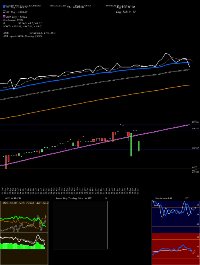This screenshot has height=265, width=200.
Task: Click the '(MGR) 52.3, 17.6, 56.4' ADX values
Action: click(42, 33)
